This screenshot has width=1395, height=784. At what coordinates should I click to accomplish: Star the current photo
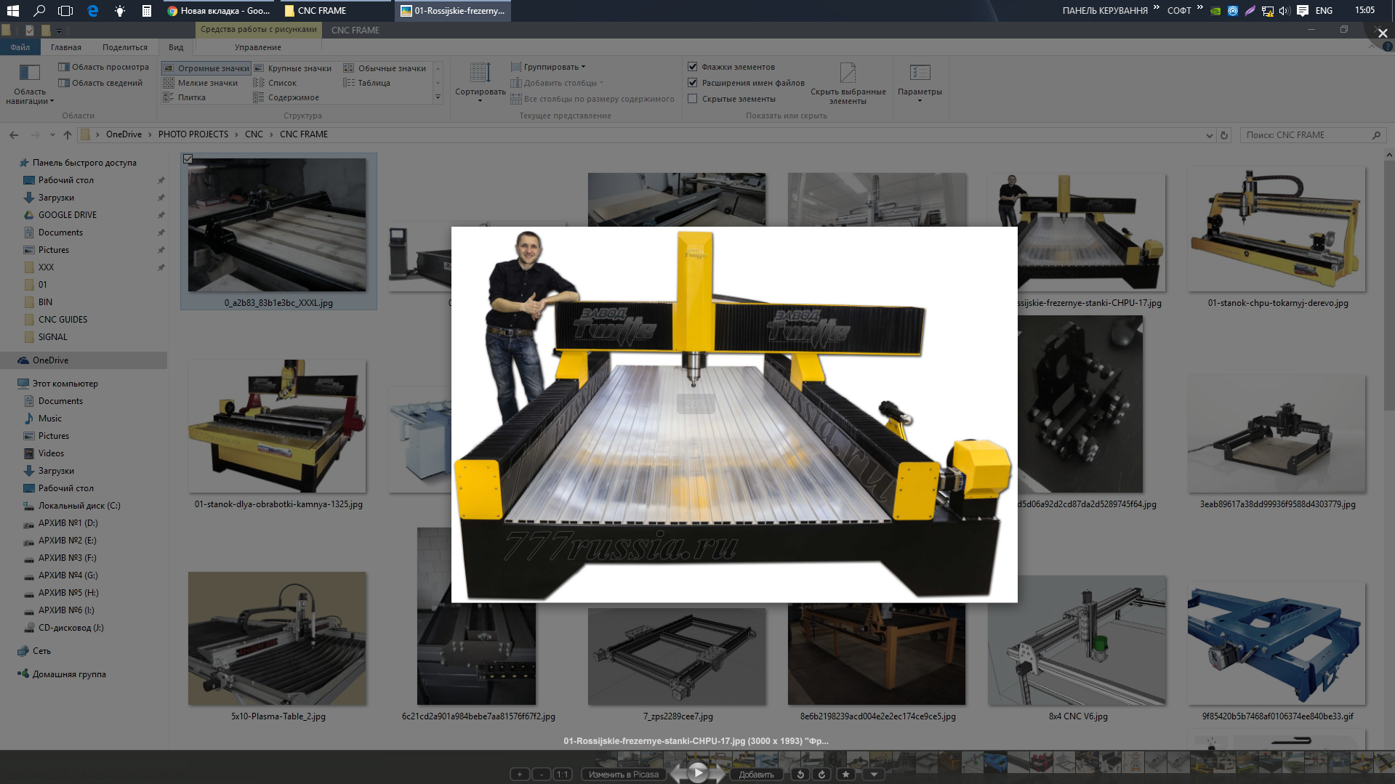pos(845,775)
